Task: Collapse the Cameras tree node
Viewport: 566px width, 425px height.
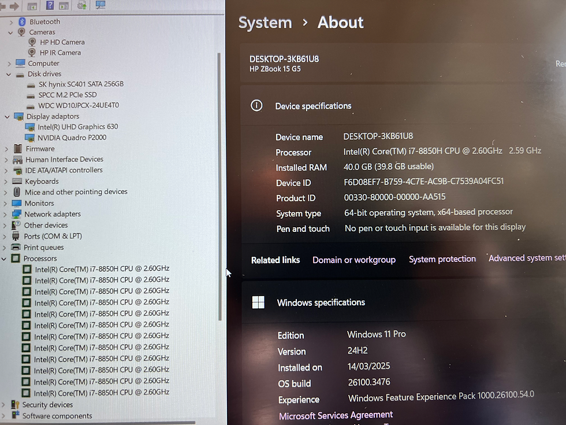Action: click(10, 32)
